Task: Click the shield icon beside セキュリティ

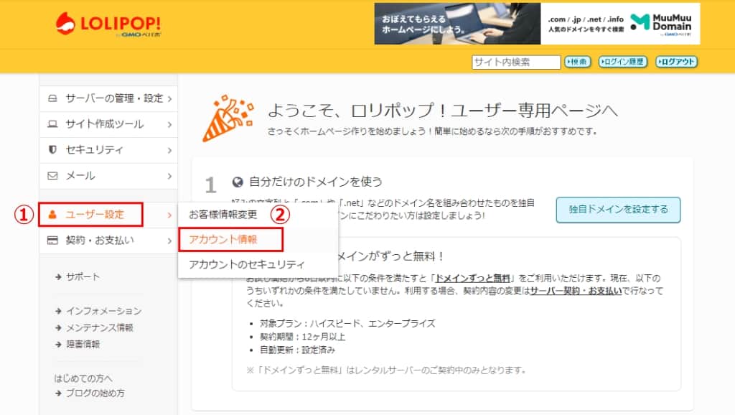Action: [x=52, y=149]
